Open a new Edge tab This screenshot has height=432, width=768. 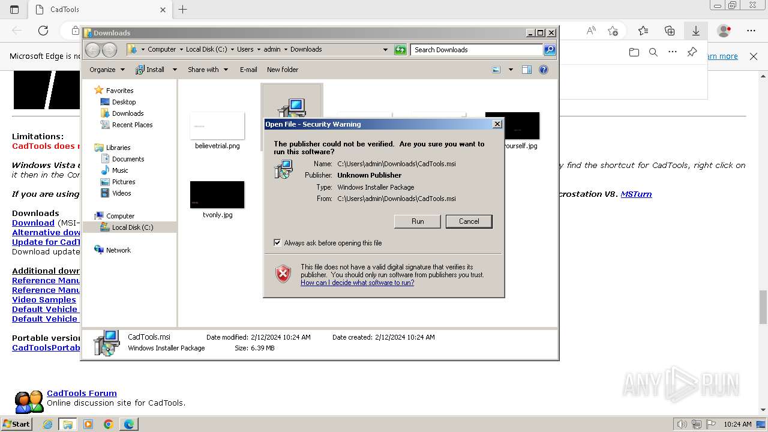183,10
